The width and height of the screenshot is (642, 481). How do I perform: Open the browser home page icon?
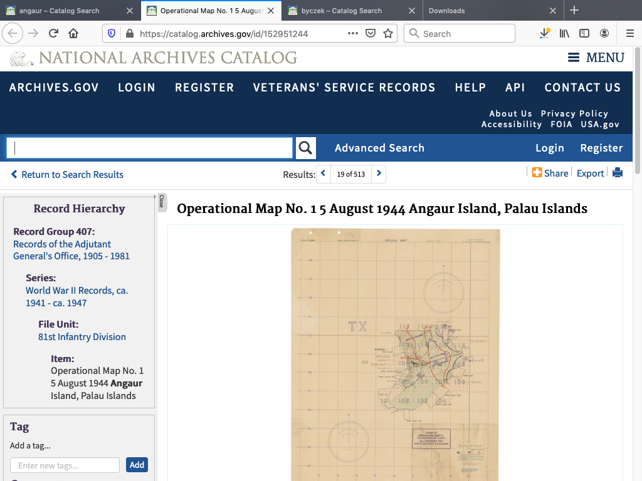(x=73, y=34)
